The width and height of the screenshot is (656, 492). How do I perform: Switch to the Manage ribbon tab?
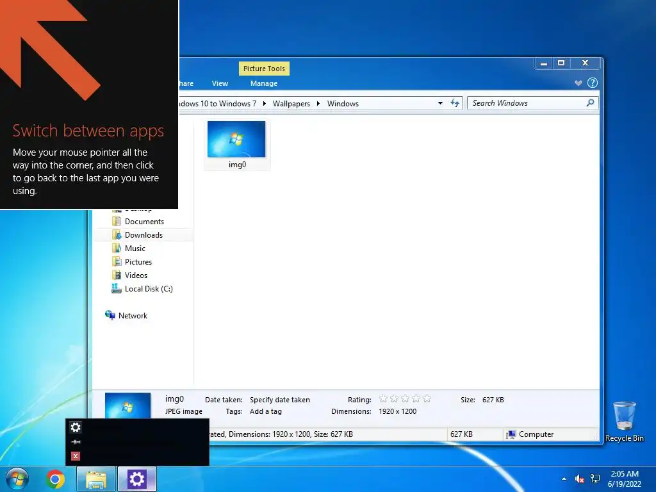coord(263,83)
